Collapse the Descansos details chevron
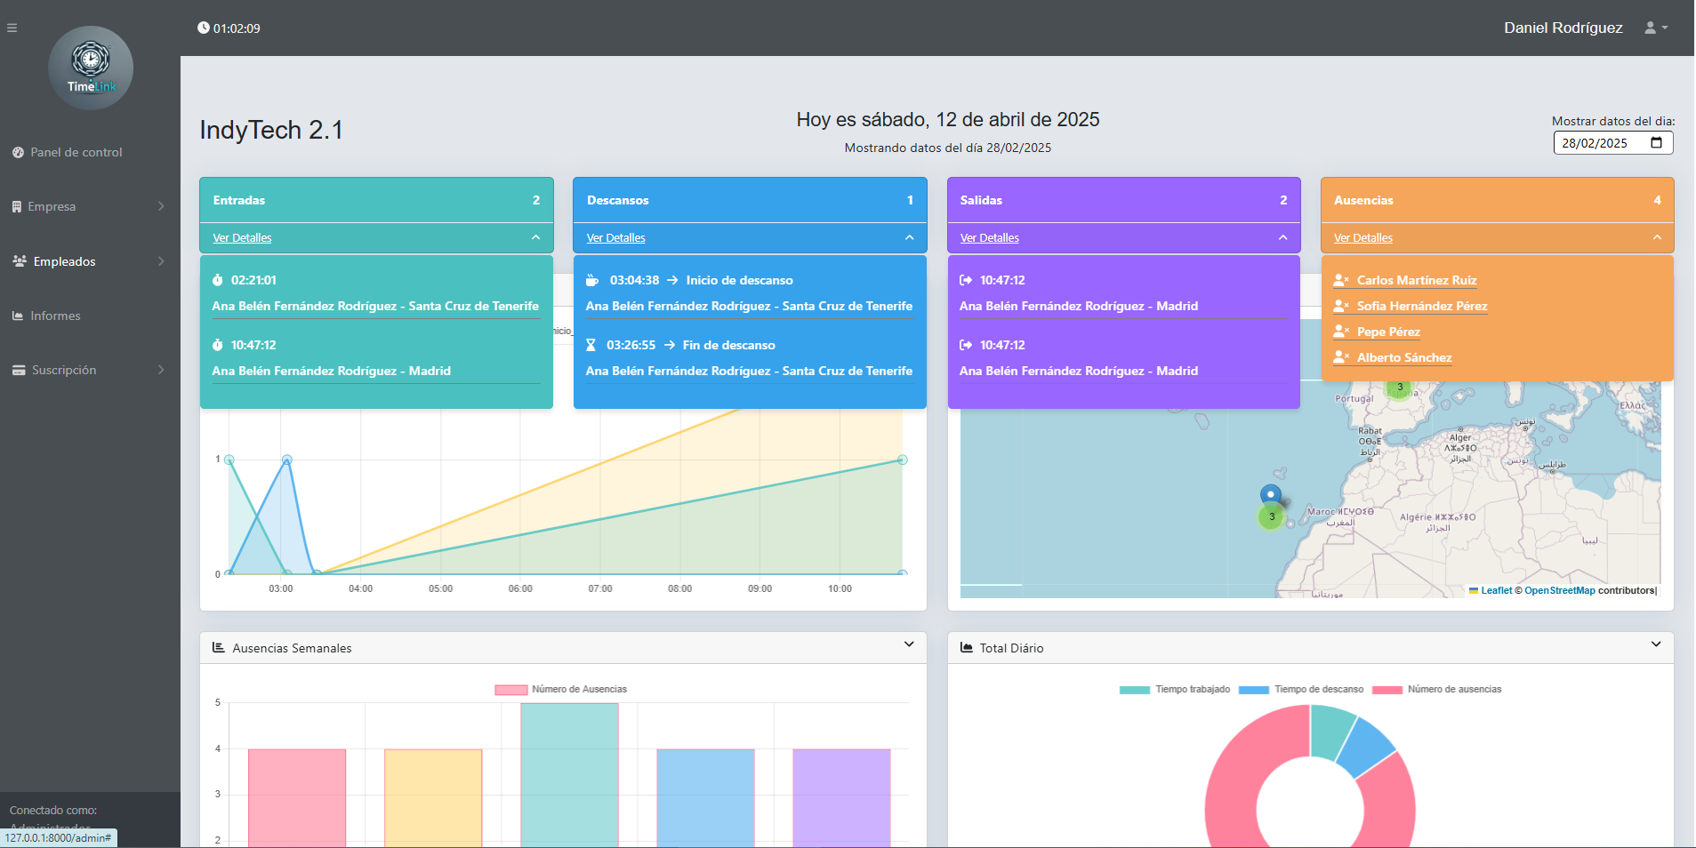This screenshot has width=1696, height=848. point(909,237)
